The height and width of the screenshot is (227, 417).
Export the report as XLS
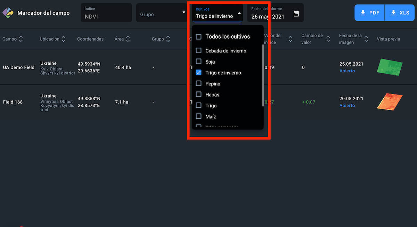tap(400, 13)
